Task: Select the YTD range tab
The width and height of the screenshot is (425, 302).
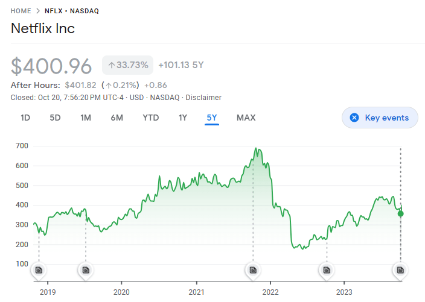Action: [150, 118]
